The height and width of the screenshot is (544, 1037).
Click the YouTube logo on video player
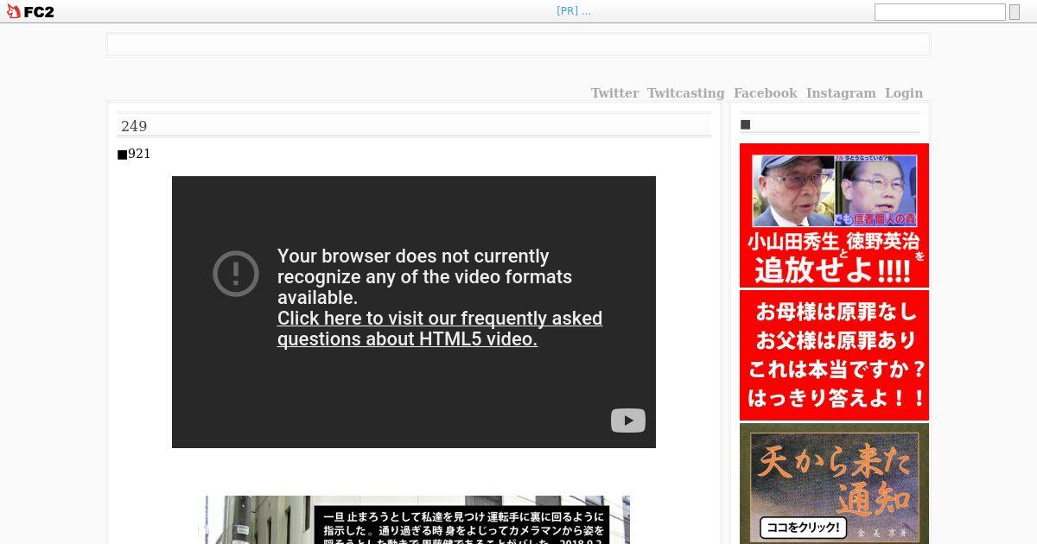pyautogui.click(x=628, y=421)
